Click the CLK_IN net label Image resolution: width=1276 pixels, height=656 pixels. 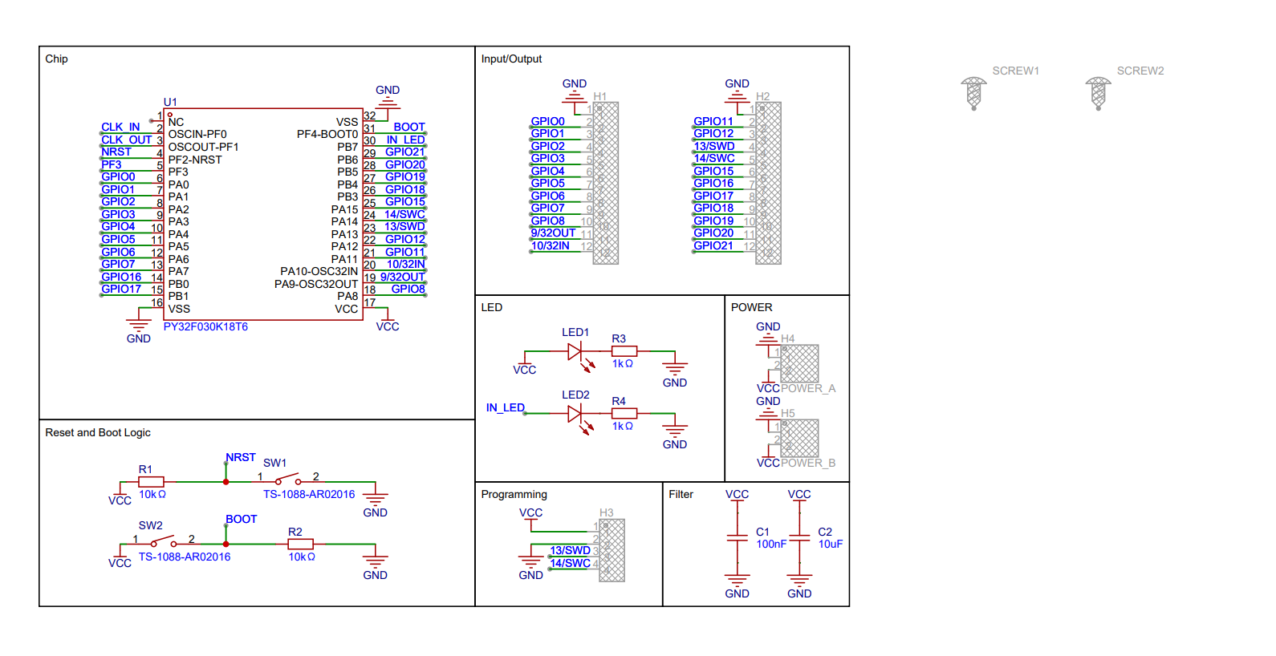coord(120,127)
